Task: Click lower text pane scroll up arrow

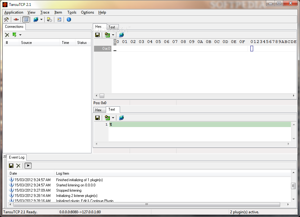Action: [294, 125]
